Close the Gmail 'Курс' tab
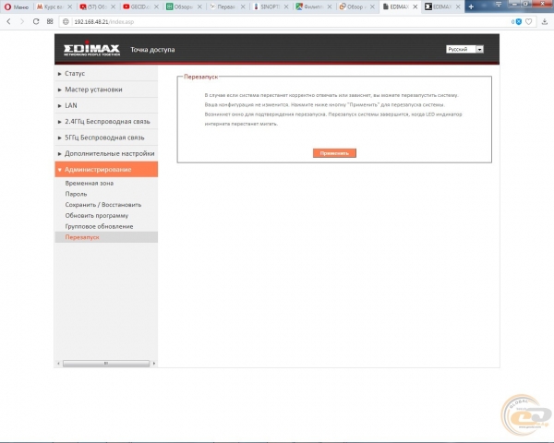The width and height of the screenshot is (554, 443). pyautogui.click(x=69, y=6)
